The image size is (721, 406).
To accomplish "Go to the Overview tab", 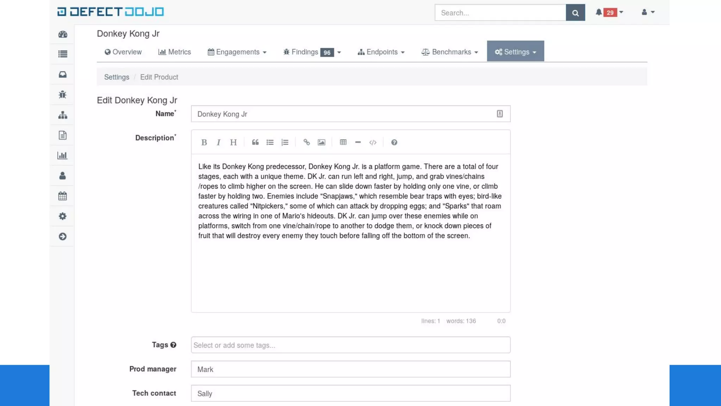I will [x=123, y=52].
